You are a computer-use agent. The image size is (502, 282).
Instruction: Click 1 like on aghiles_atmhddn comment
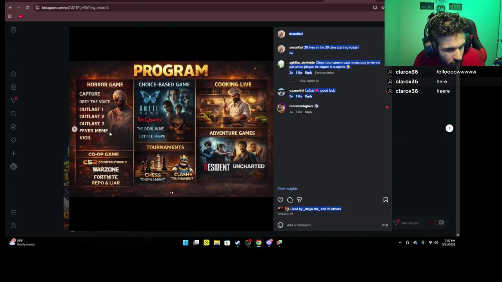[x=299, y=72]
